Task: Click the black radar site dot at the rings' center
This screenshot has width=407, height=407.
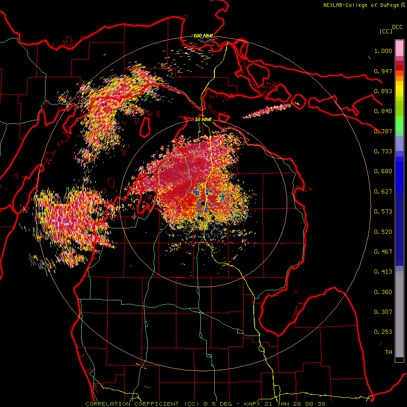Action: [203, 203]
